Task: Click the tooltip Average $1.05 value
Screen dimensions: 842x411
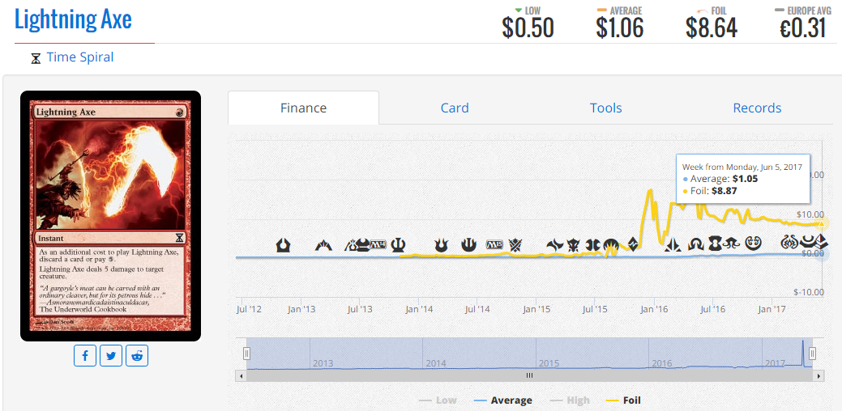Action: tap(745, 179)
